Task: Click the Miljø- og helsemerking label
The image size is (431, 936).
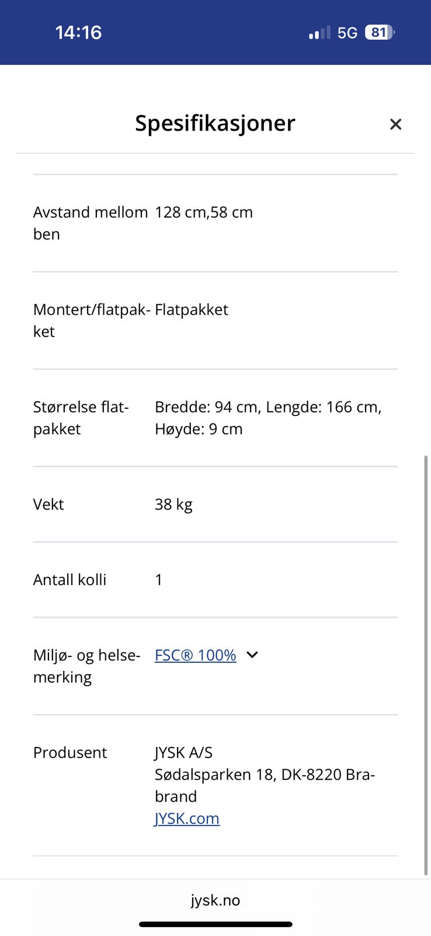Action: click(86, 666)
